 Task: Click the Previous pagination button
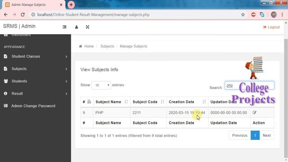click(240, 135)
